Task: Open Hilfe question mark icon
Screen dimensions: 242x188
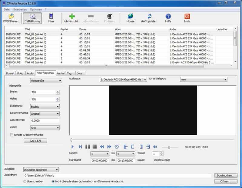Action: pos(168,18)
